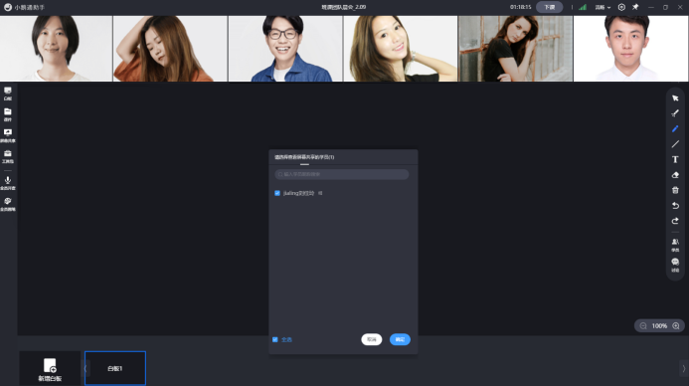Click the end-class button in title bar
Screen dimensions: 689x386
click(549, 7)
